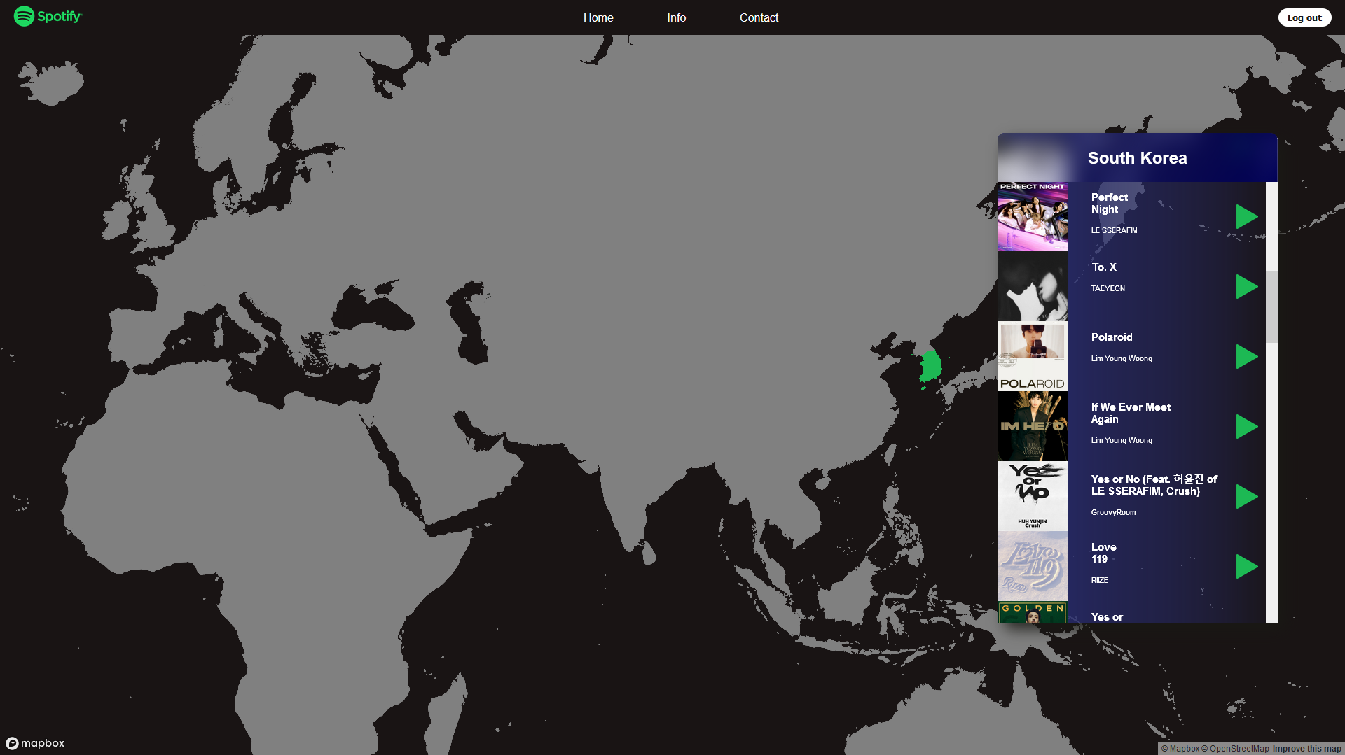The image size is (1345, 755).
Task: Open the Contact page
Action: point(759,17)
